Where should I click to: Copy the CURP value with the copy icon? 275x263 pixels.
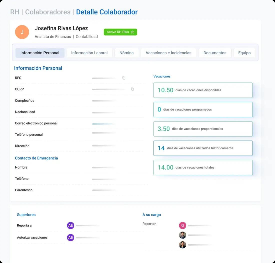pyautogui.click(x=132, y=89)
